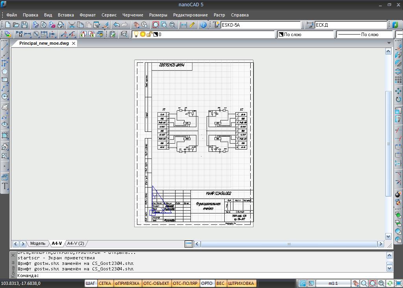Open the m1:1 scale selector

pos(333,283)
